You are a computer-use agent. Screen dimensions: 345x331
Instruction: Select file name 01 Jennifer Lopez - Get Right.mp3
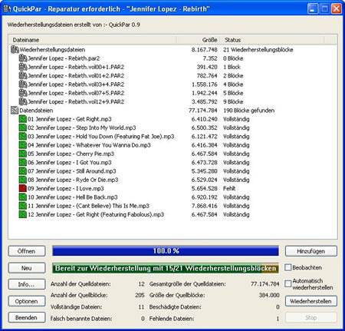coord(70,119)
